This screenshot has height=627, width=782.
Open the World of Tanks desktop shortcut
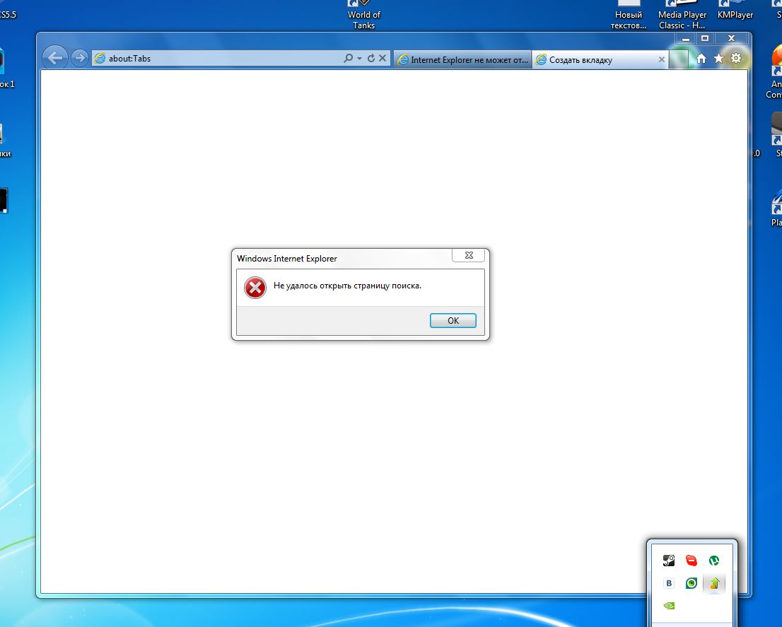364,15
